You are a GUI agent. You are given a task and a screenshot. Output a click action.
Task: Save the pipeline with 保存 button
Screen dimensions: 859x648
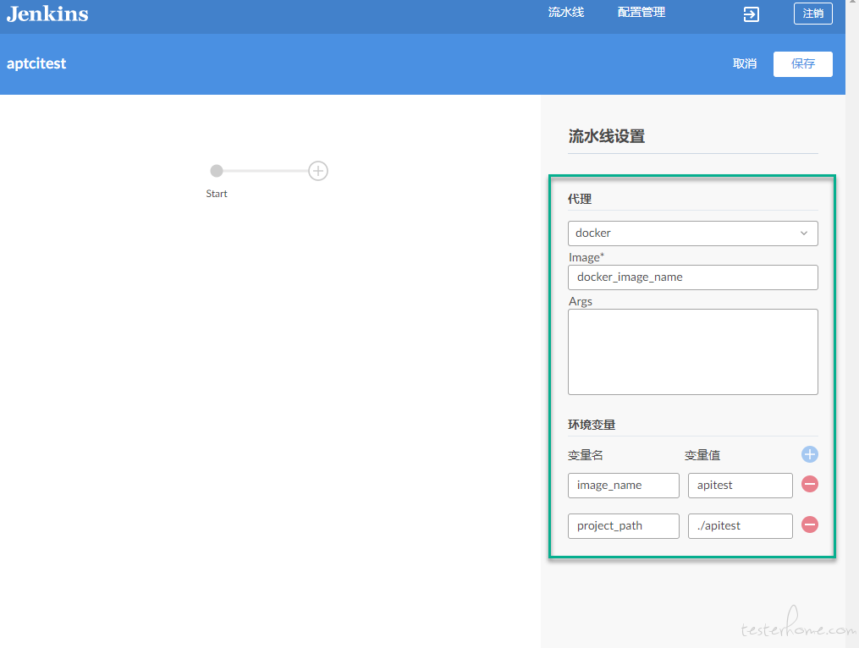point(802,64)
